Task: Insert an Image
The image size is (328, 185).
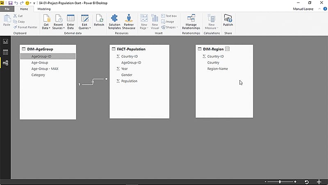Action: pyautogui.click(x=168, y=22)
